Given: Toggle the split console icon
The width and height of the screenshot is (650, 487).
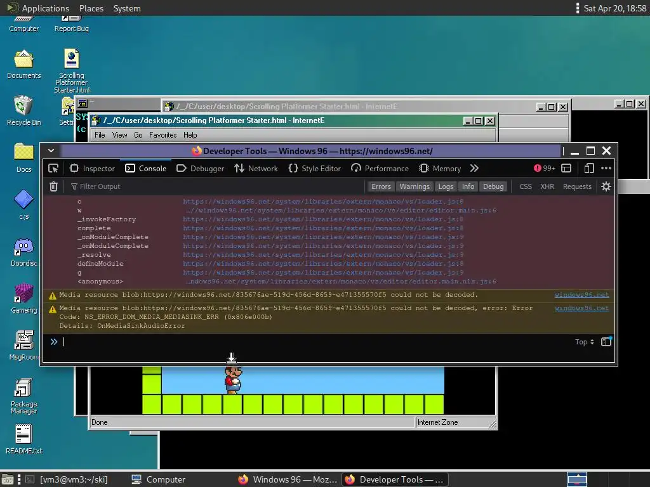Looking at the screenshot, I should point(566,168).
